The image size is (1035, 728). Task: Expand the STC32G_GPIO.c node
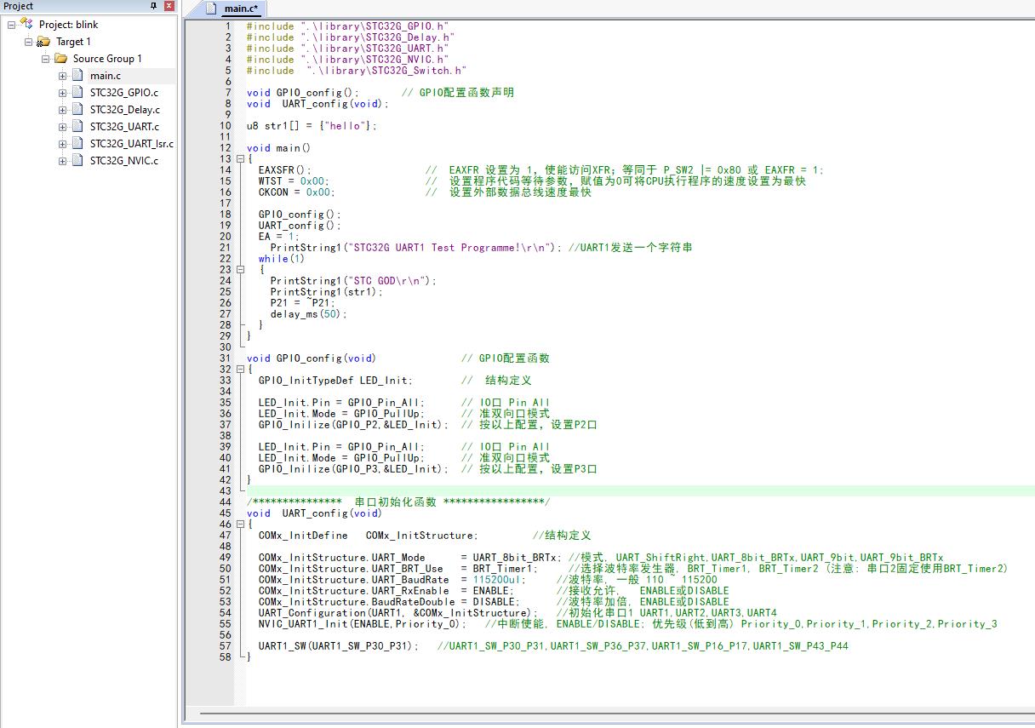[x=63, y=93]
